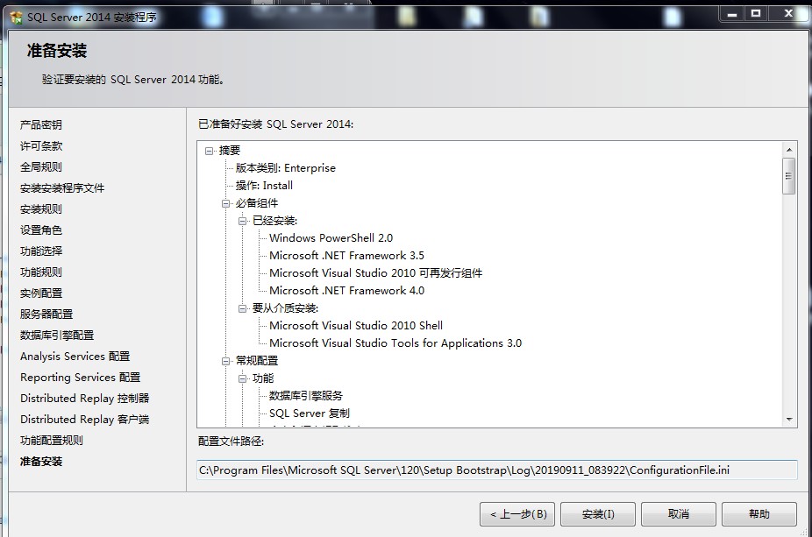812x537 pixels.
Task: Click the configuration file path field
Action: (497, 470)
